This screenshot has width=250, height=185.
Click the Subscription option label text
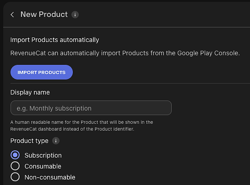43,155
